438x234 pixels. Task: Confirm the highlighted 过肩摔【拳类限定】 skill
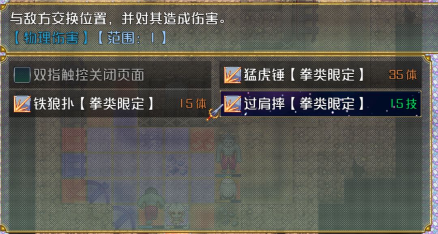click(321, 104)
